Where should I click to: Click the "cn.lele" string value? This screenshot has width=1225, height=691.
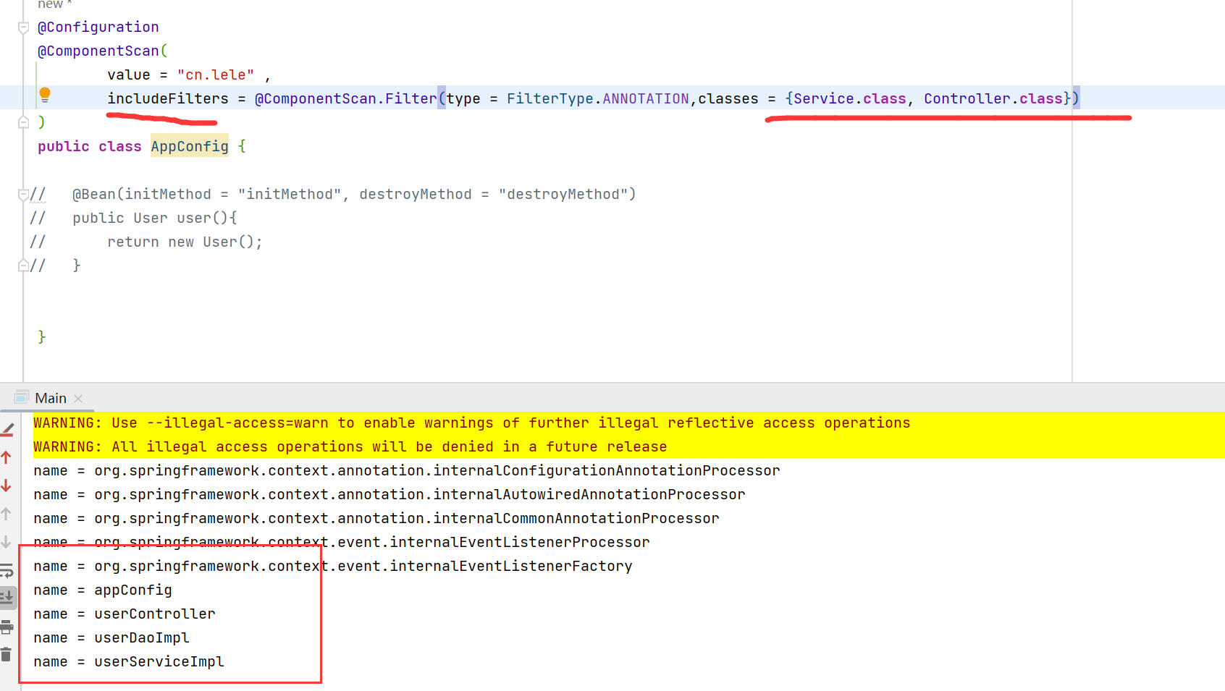coord(216,75)
